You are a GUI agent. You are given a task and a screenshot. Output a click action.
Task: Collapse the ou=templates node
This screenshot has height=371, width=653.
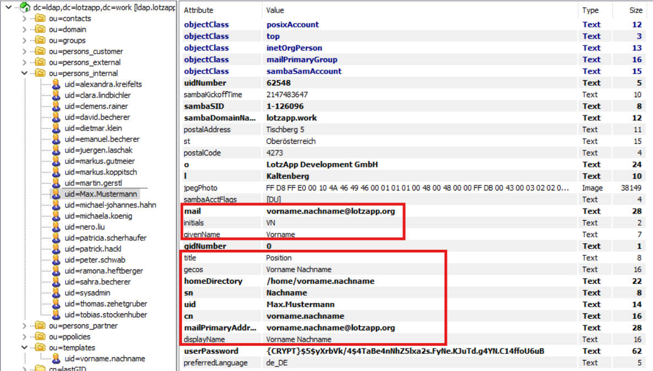click(x=25, y=347)
